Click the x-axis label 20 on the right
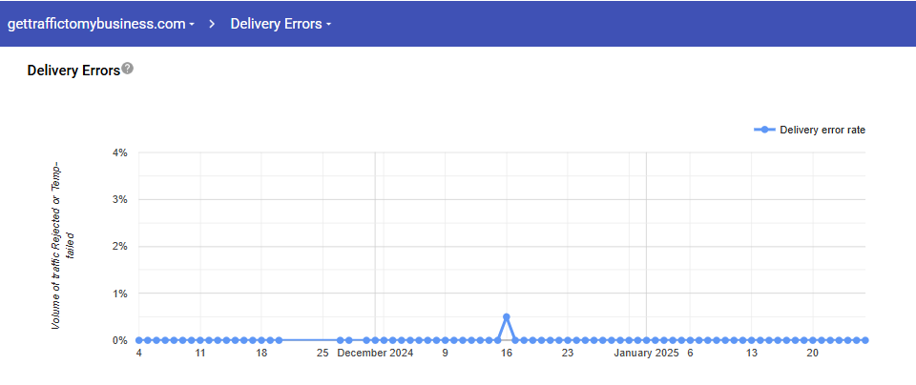This screenshot has width=916, height=385. [x=812, y=354]
